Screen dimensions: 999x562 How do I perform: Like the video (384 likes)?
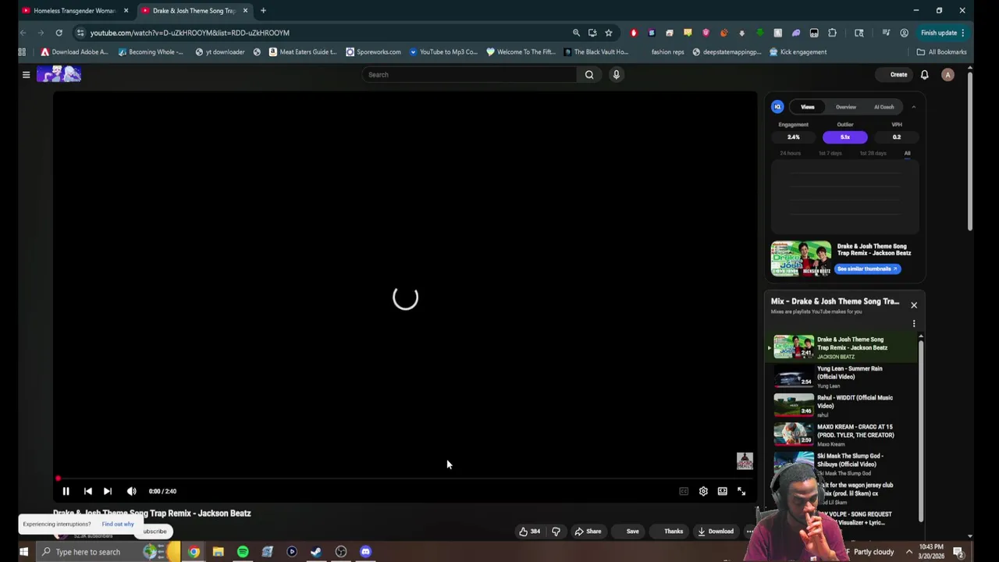[530, 532]
